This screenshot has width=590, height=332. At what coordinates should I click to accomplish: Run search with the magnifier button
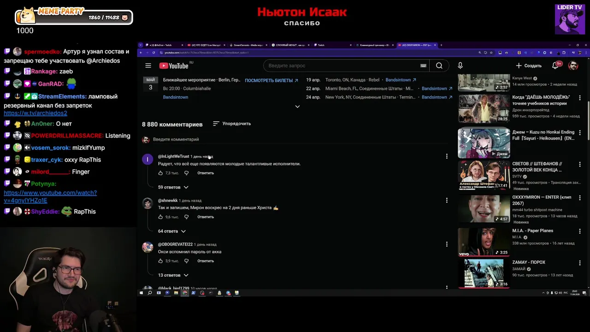click(x=439, y=65)
